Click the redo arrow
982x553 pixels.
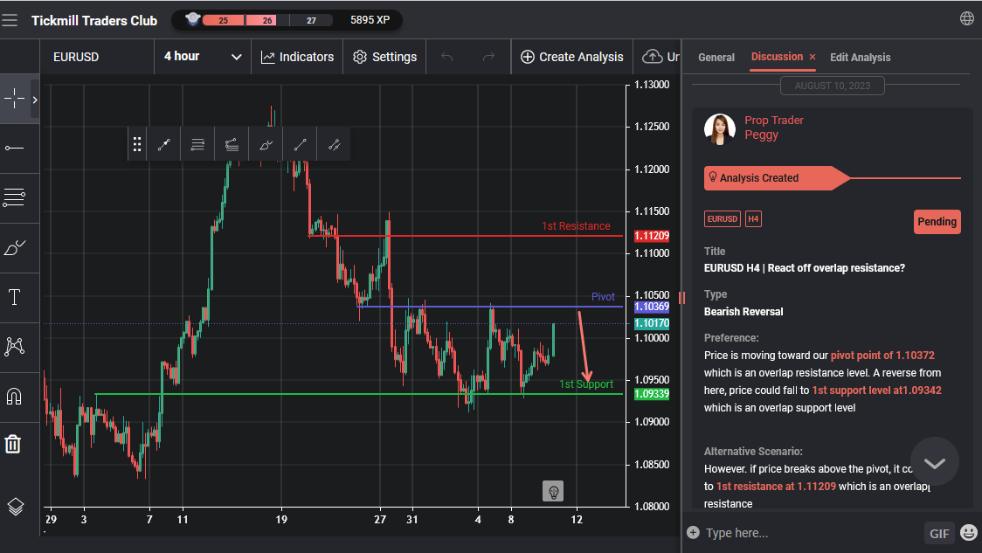tap(488, 57)
